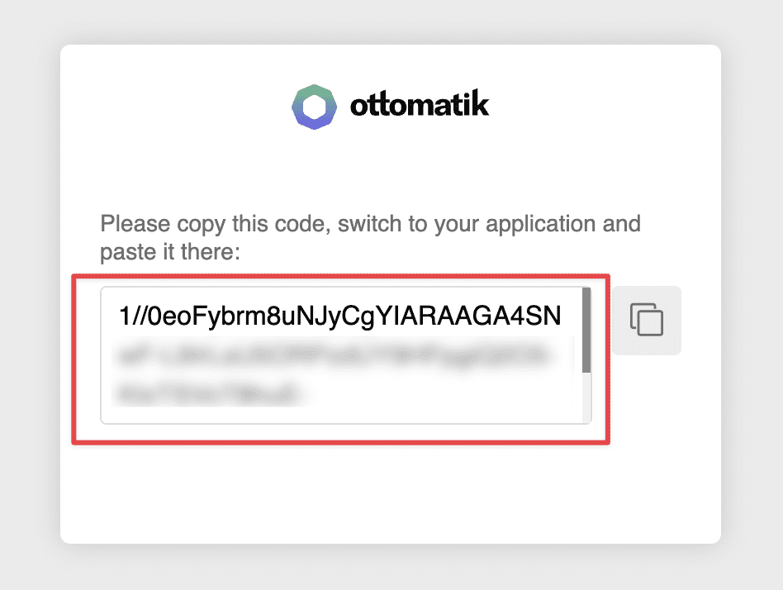Click the code line starting with 1//0eoFybrm
The width and height of the screenshot is (783, 590).
pyautogui.click(x=339, y=316)
